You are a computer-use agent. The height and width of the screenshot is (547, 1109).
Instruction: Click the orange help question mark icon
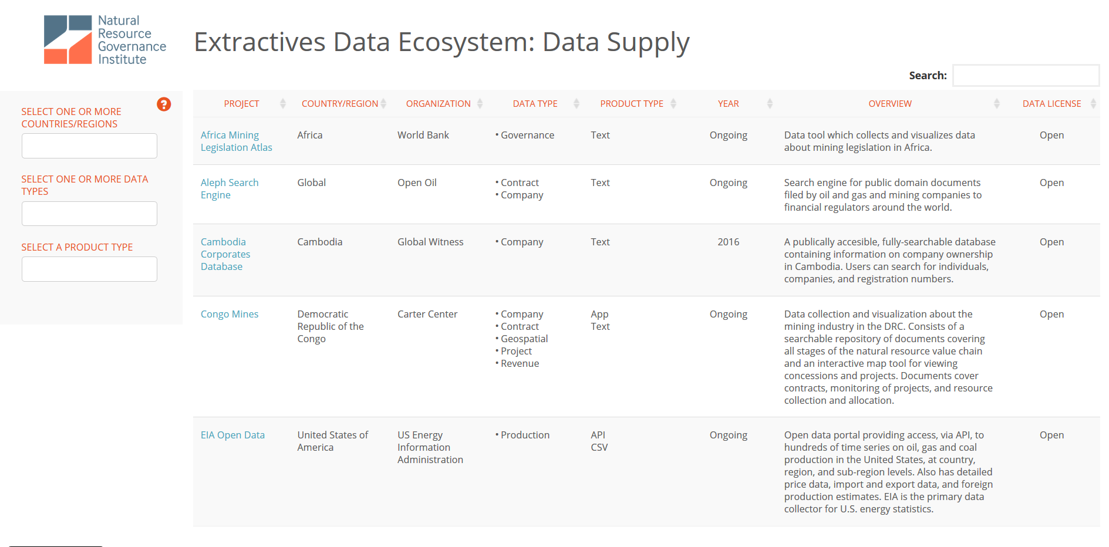pyautogui.click(x=164, y=104)
